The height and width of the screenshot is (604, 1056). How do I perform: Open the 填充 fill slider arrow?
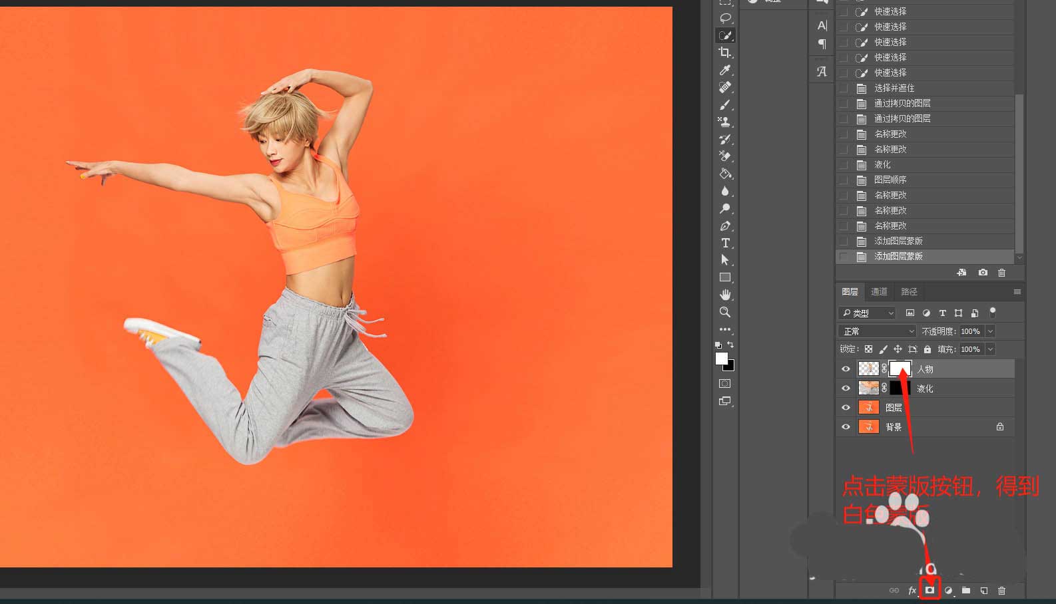pyautogui.click(x=990, y=349)
